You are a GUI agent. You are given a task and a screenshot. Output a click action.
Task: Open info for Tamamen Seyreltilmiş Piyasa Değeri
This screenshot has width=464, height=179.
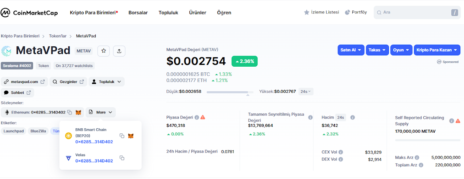coord(310,117)
